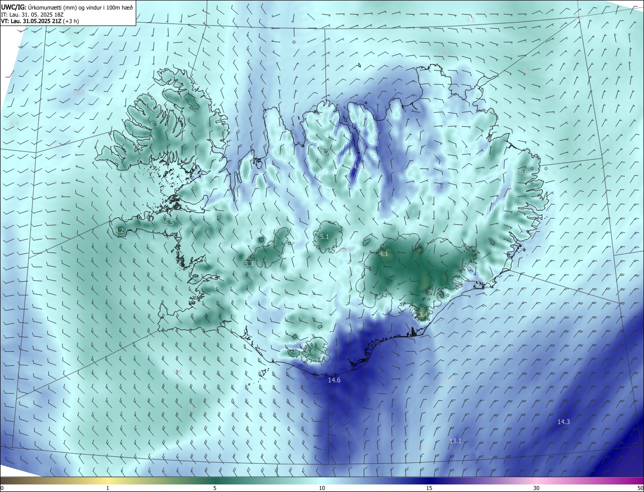Click the 9.8 value near the top edge
The width and height of the screenshot is (644, 492).
[470, 20]
